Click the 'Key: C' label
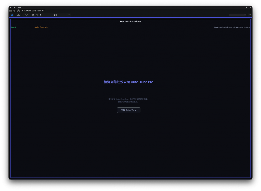The height and width of the screenshot is (191, 261). 14,27
